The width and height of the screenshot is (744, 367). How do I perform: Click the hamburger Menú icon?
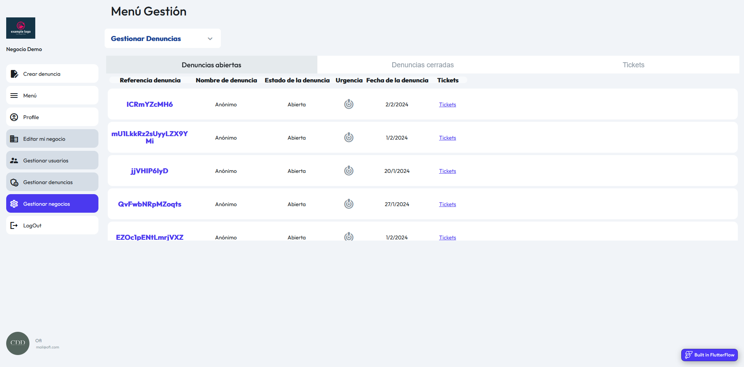tap(14, 96)
